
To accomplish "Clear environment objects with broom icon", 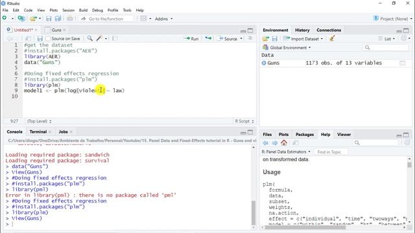I will tap(332, 39).
